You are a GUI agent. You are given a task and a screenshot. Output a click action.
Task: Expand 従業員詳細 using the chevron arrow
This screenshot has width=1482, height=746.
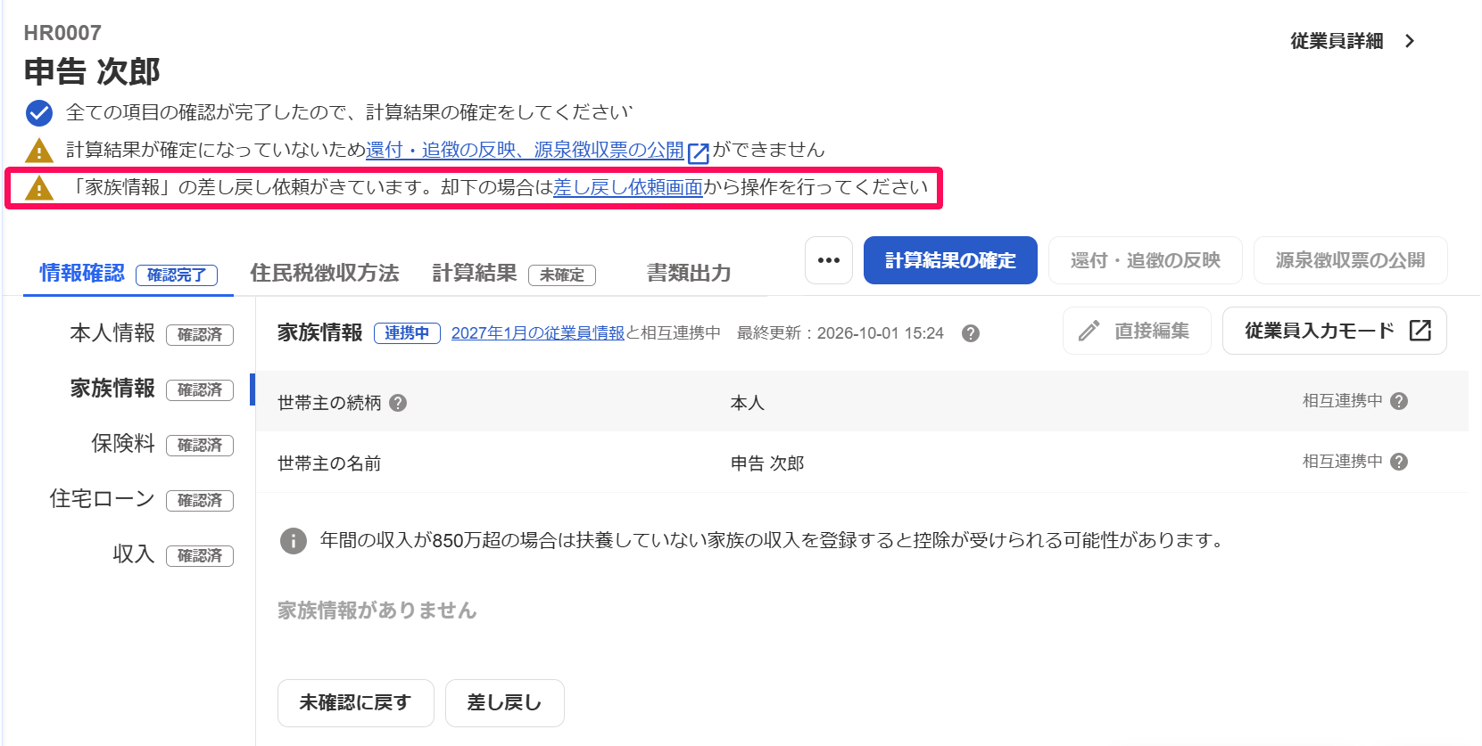click(1410, 41)
